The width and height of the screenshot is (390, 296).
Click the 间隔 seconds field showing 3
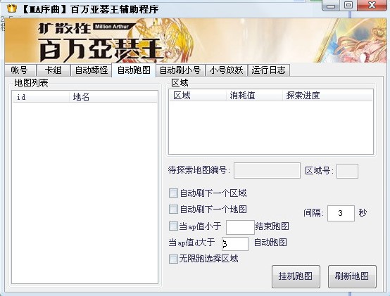(341, 213)
